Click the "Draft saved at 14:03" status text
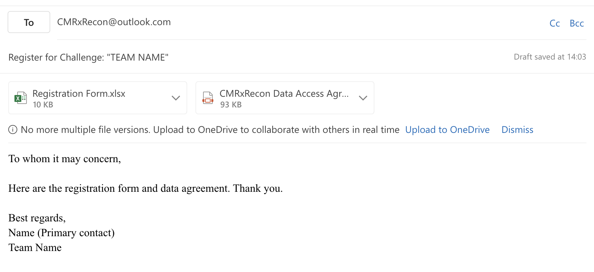Viewport: 594px width, 272px height. [x=550, y=57]
